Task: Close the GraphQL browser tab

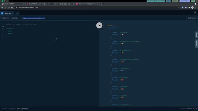Action: (49, 4)
